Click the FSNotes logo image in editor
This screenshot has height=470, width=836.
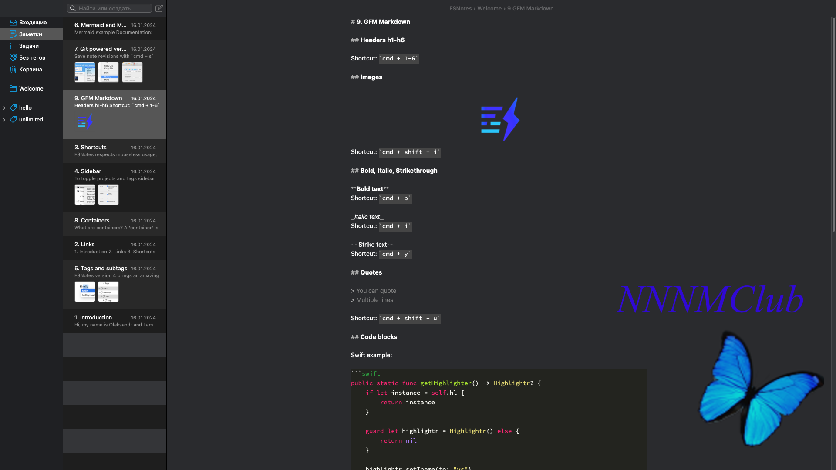[x=500, y=119]
